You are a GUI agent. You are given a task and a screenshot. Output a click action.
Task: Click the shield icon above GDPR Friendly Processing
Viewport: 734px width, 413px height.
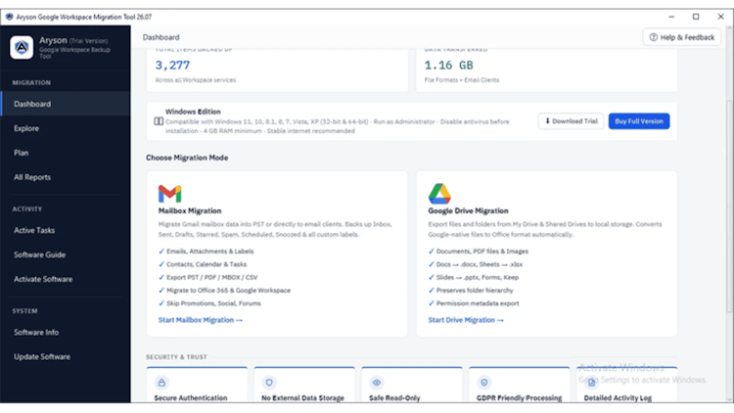(484, 383)
